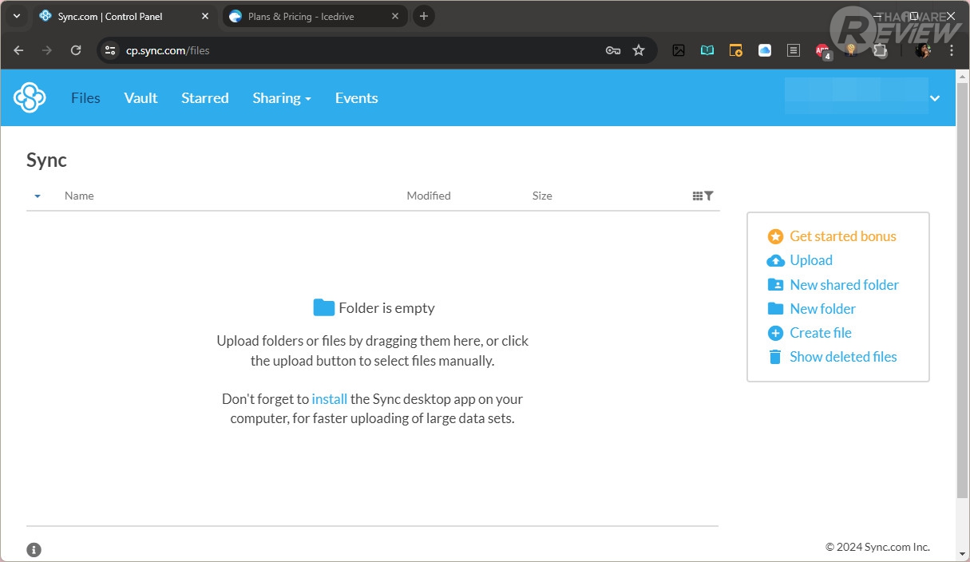
Task: Open the Files tab in navigation
Action: click(x=85, y=98)
